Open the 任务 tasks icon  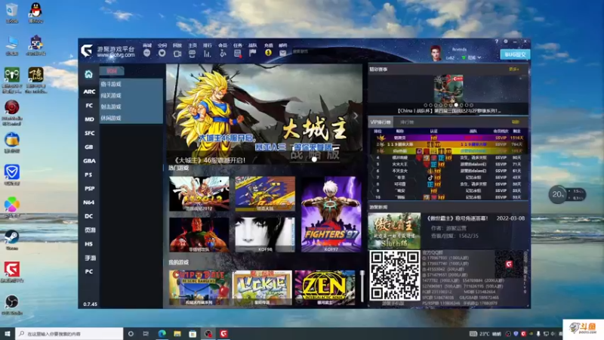click(x=238, y=54)
